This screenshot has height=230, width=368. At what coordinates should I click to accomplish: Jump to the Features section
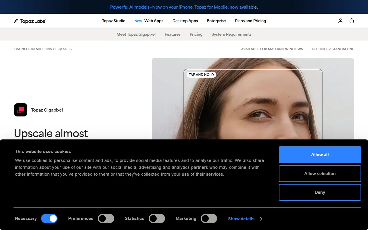tap(172, 34)
